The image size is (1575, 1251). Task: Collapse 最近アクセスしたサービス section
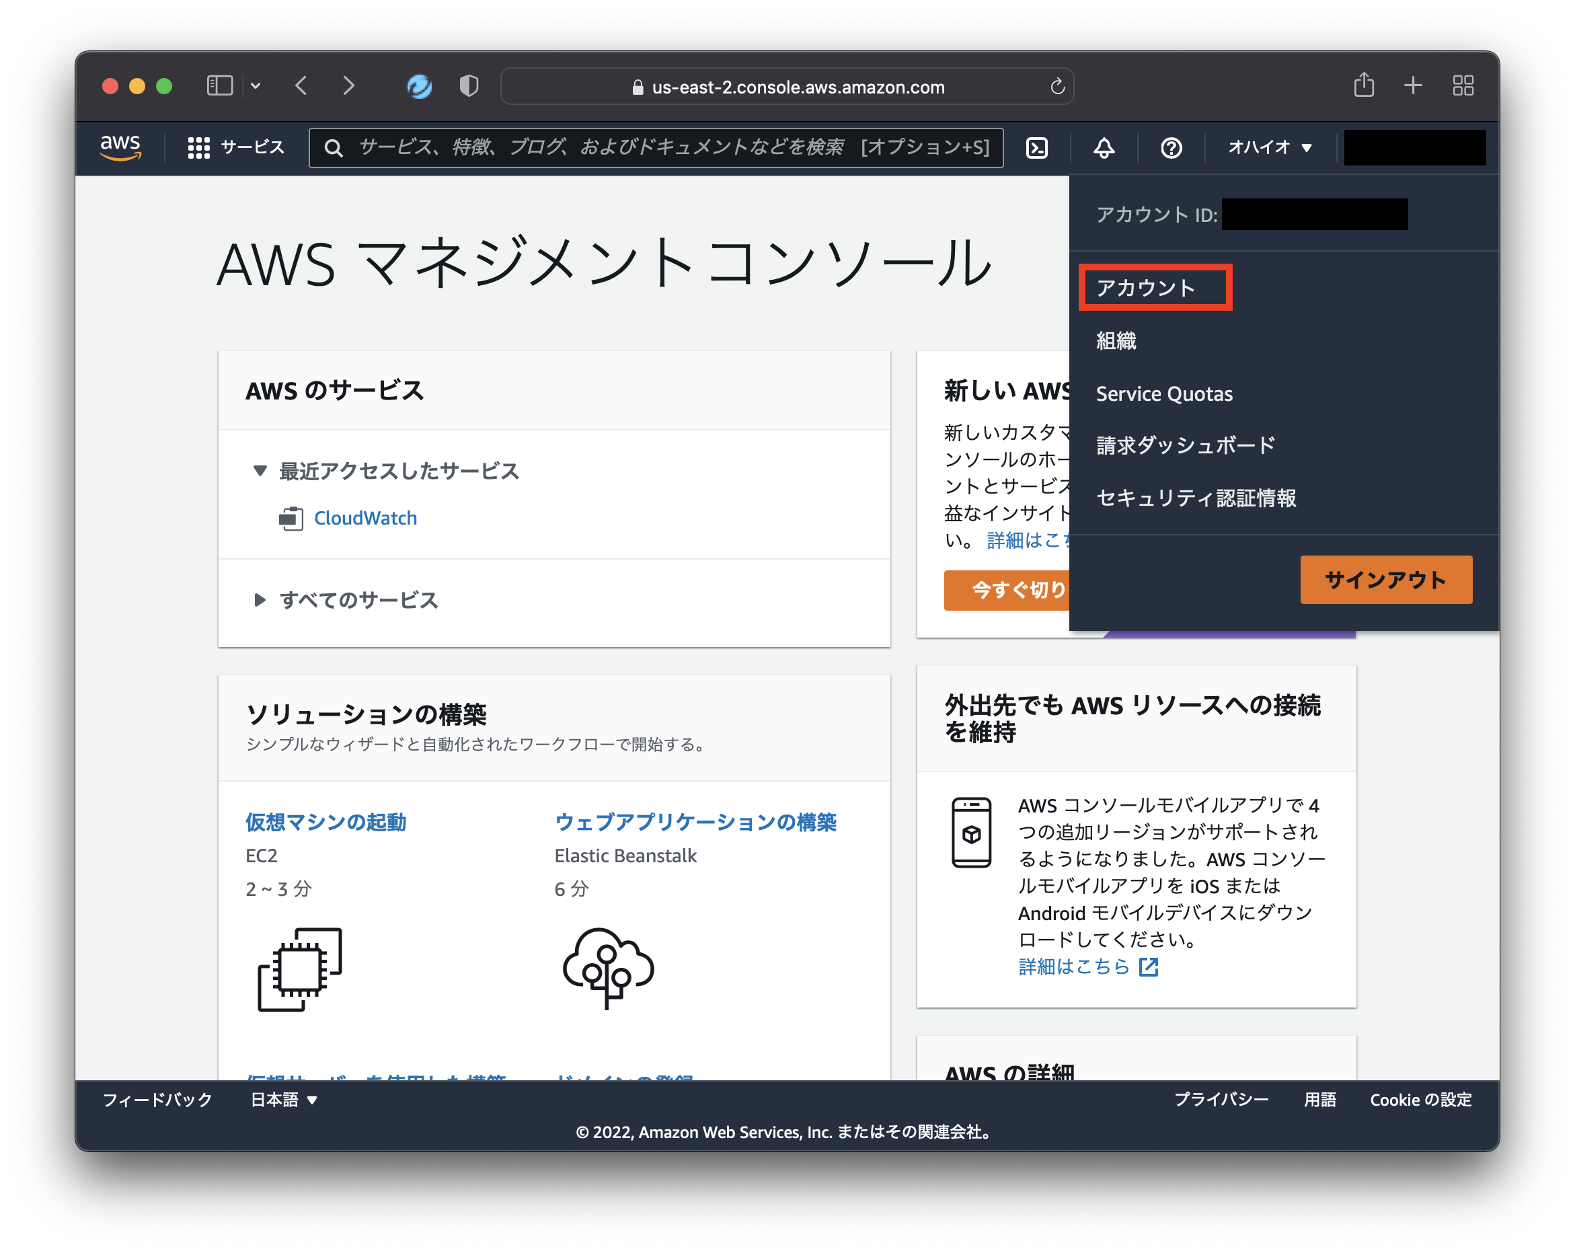[x=398, y=471]
